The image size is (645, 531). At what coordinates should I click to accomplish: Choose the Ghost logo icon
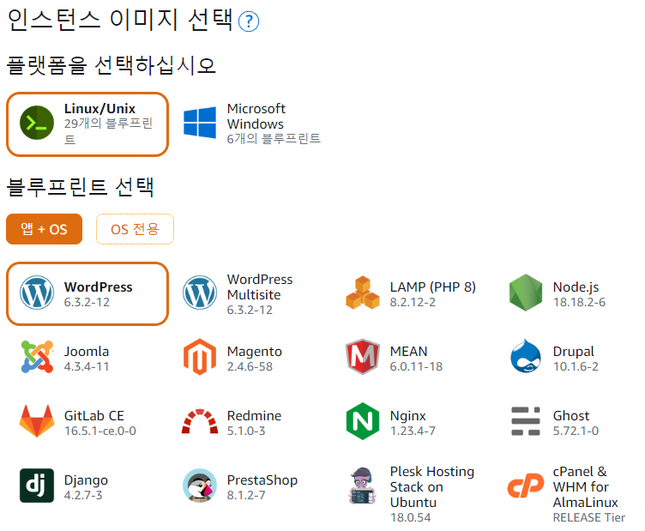[526, 421]
